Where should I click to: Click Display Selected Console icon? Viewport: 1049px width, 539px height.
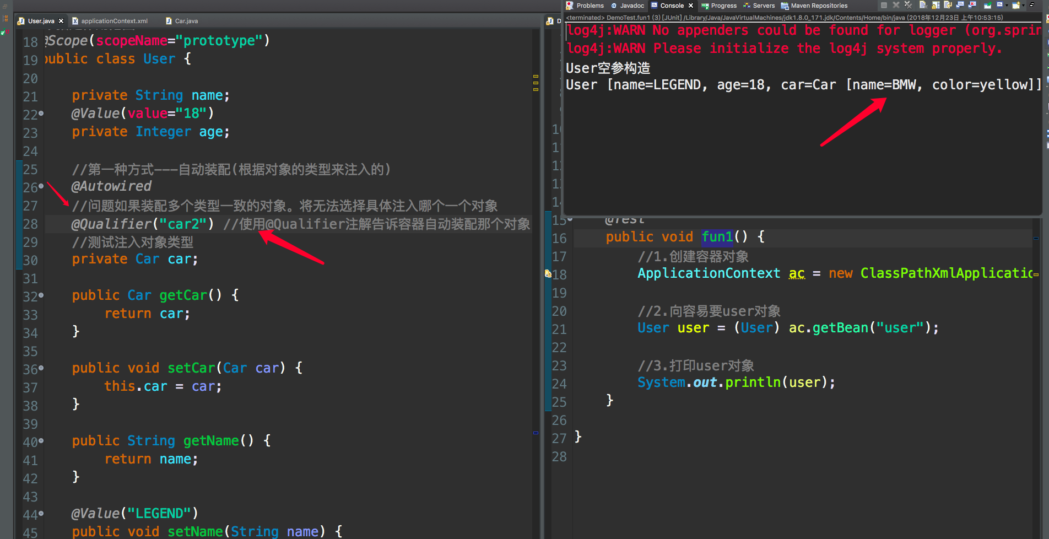coord(999,5)
